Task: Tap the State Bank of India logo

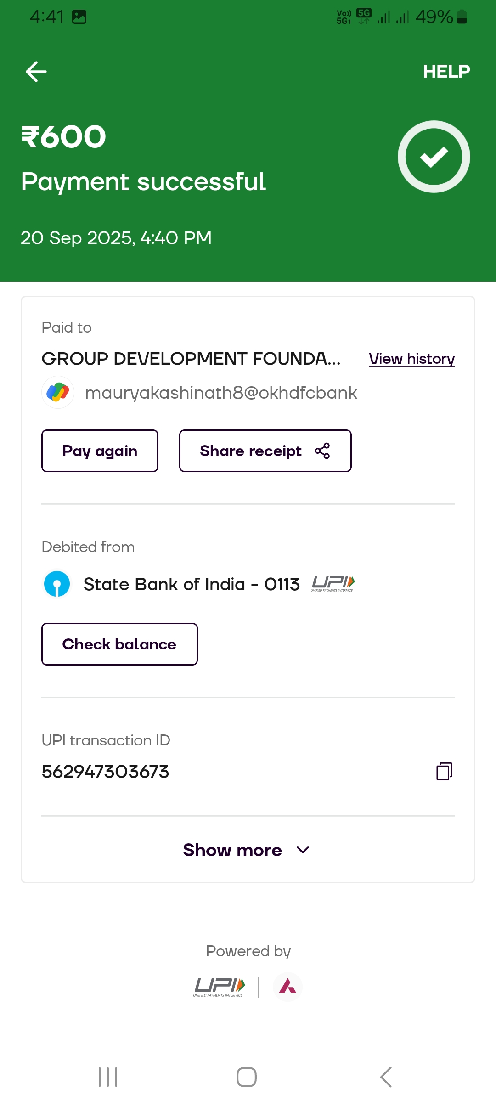Action: [x=57, y=584]
